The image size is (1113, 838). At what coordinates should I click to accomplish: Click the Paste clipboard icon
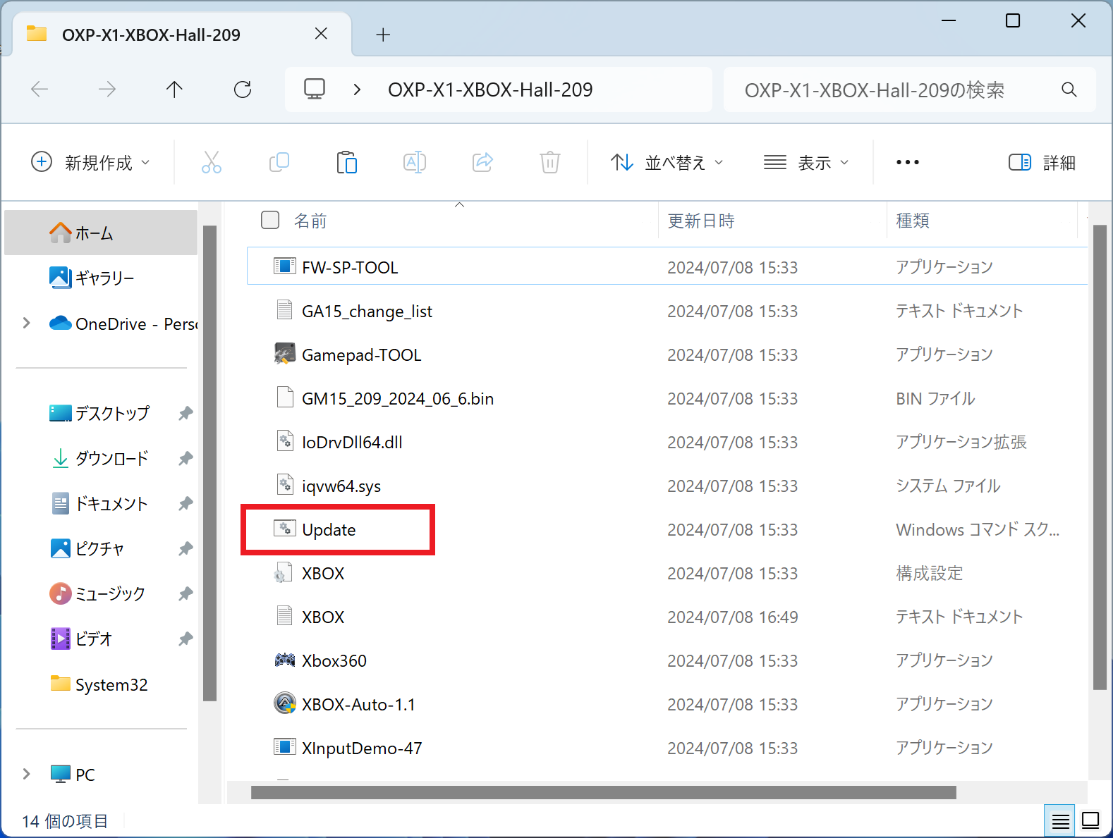[346, 163]
